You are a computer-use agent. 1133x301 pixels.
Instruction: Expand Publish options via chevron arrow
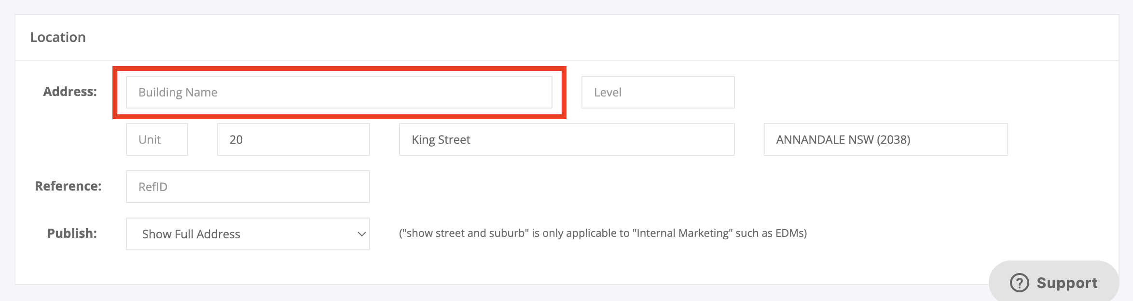click(x=361, y=234)
